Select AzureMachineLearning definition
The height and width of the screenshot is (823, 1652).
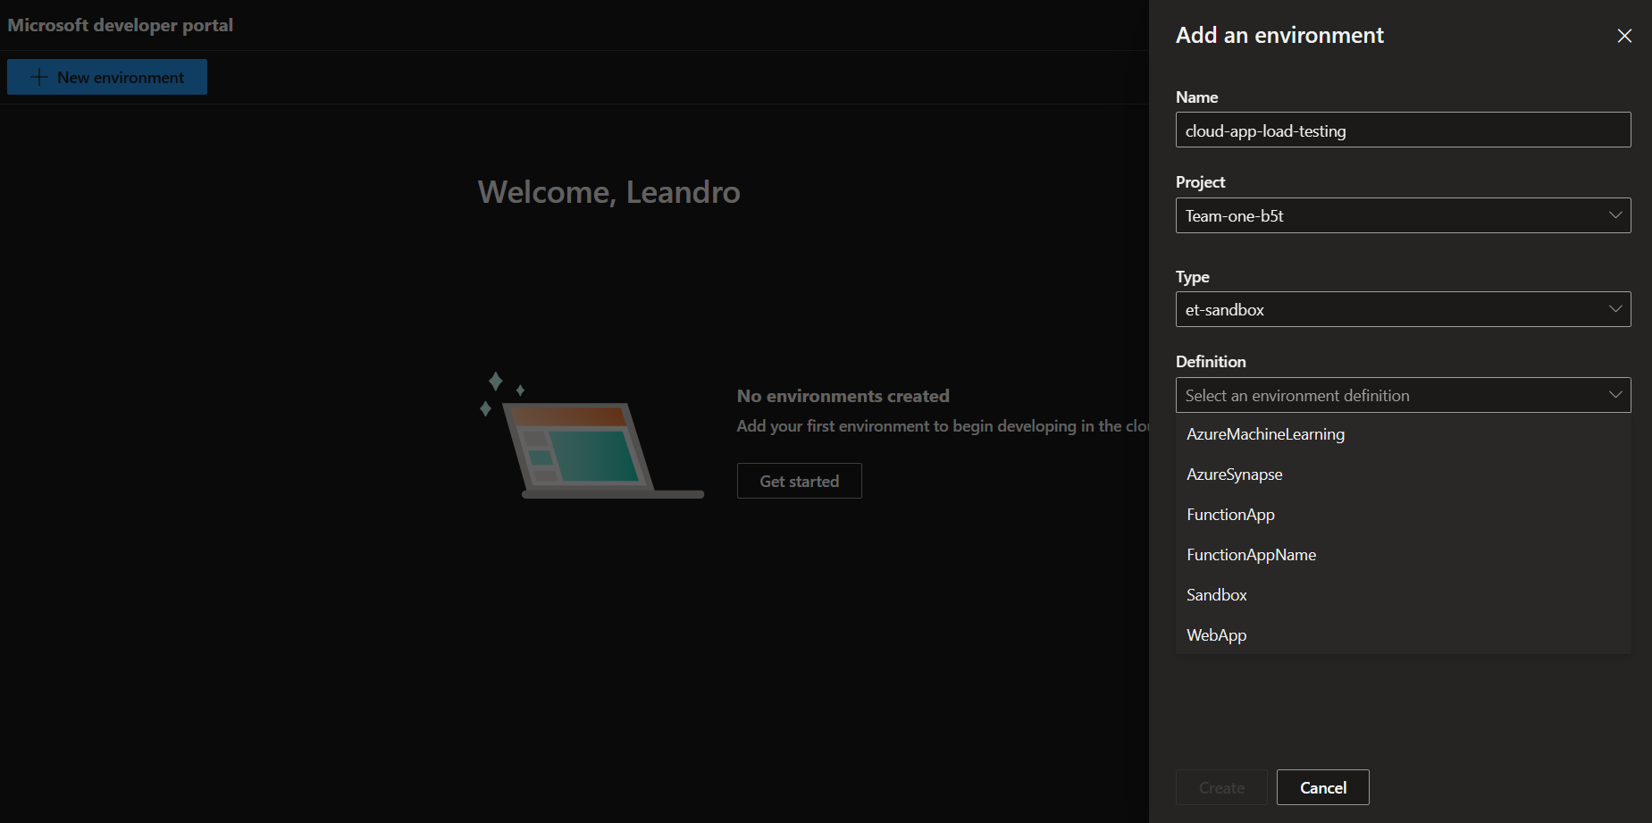(x=1403, y=434)
